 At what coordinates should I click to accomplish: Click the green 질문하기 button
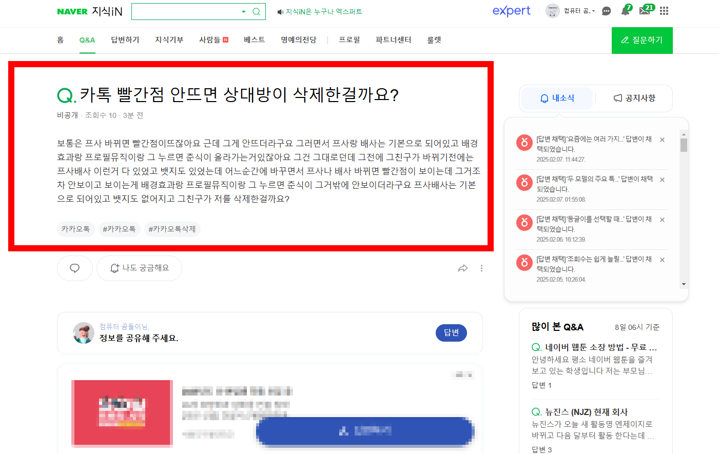642,40
